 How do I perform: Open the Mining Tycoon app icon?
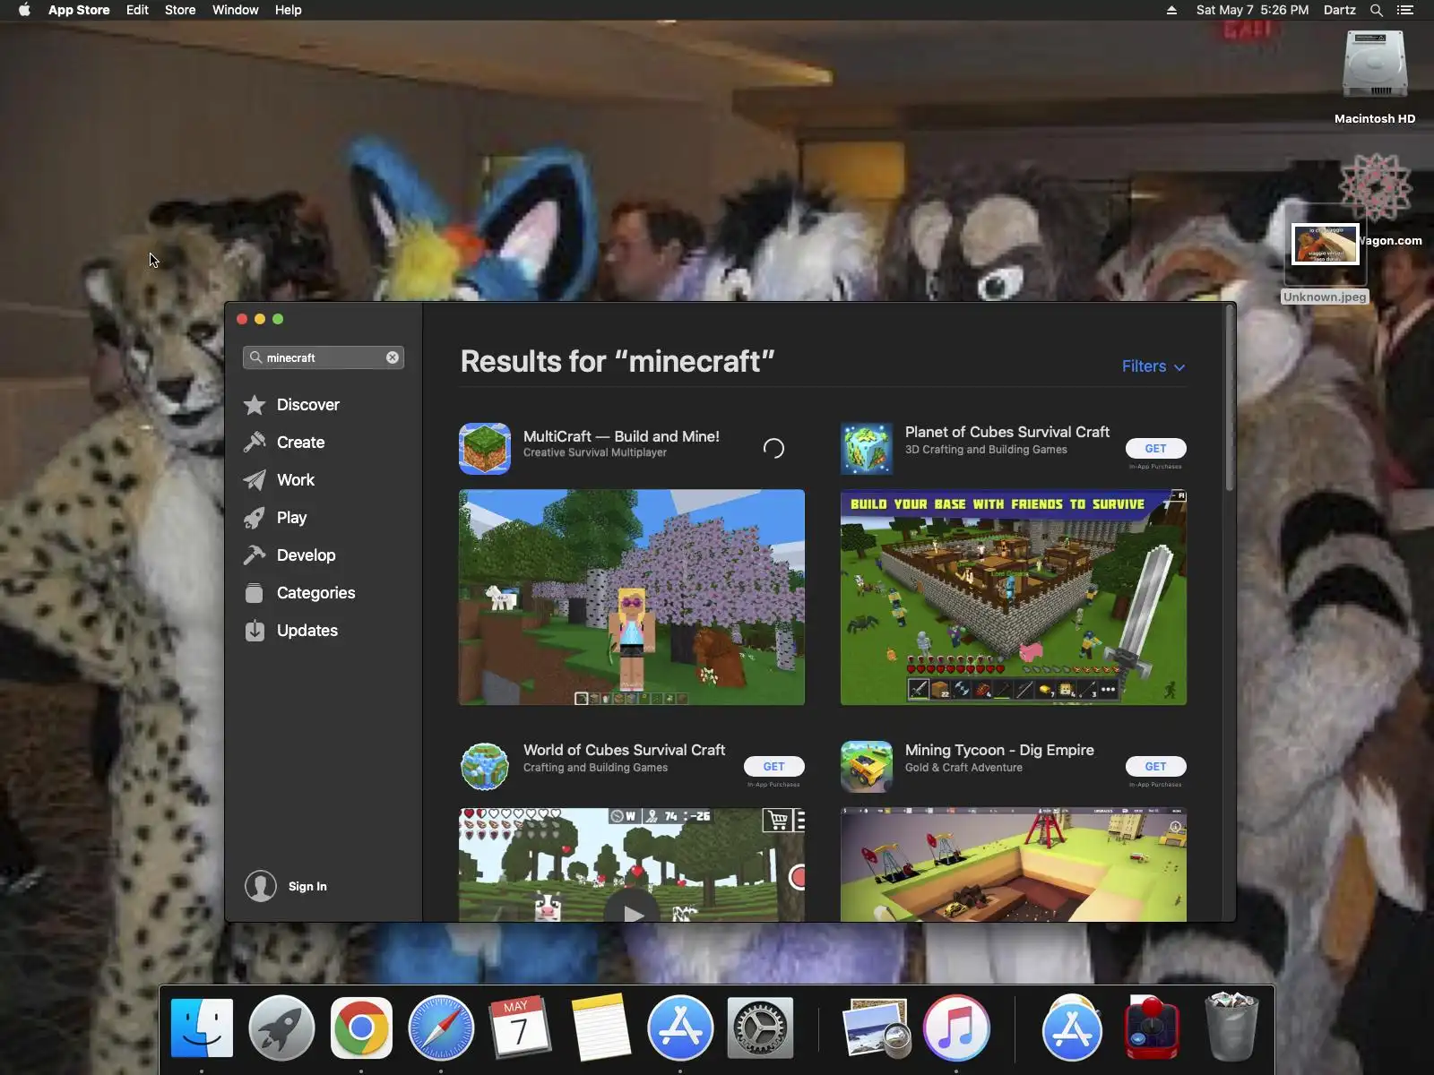point(867,767)
